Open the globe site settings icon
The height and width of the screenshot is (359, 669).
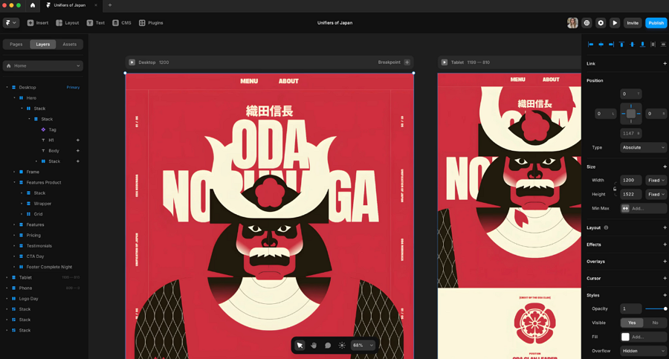click(586, 23)
